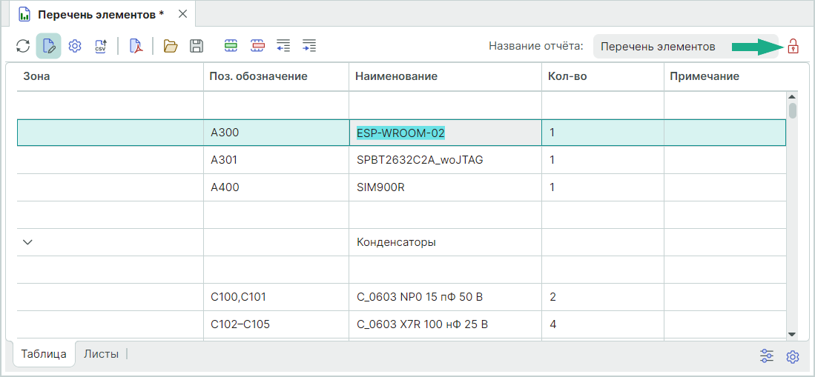Select the Перечень элементов document tab

(101, 15)
